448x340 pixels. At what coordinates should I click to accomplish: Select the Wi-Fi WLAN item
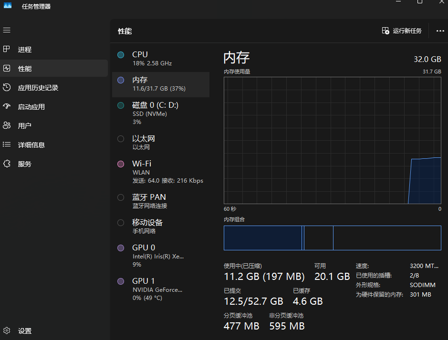[x=161, y=172]
